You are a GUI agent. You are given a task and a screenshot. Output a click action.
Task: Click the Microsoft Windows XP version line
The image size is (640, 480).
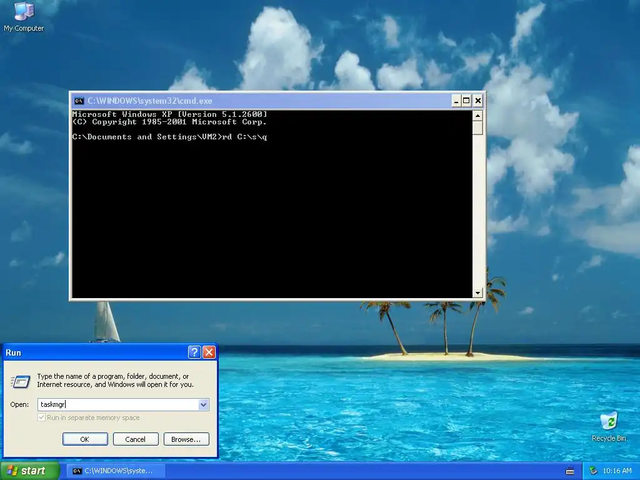tap(170, 114)
